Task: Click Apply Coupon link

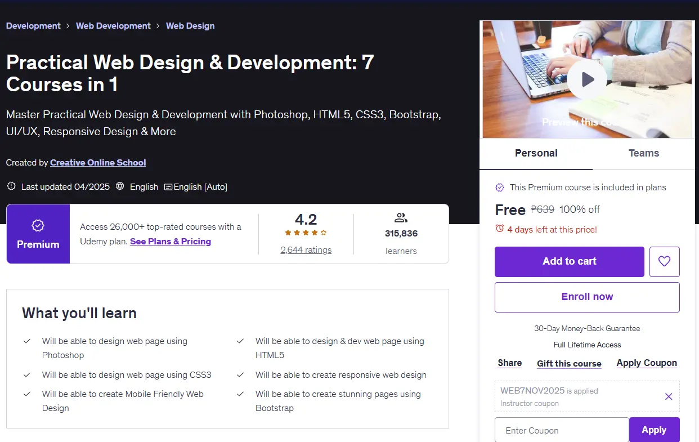Action: (647, 363)
